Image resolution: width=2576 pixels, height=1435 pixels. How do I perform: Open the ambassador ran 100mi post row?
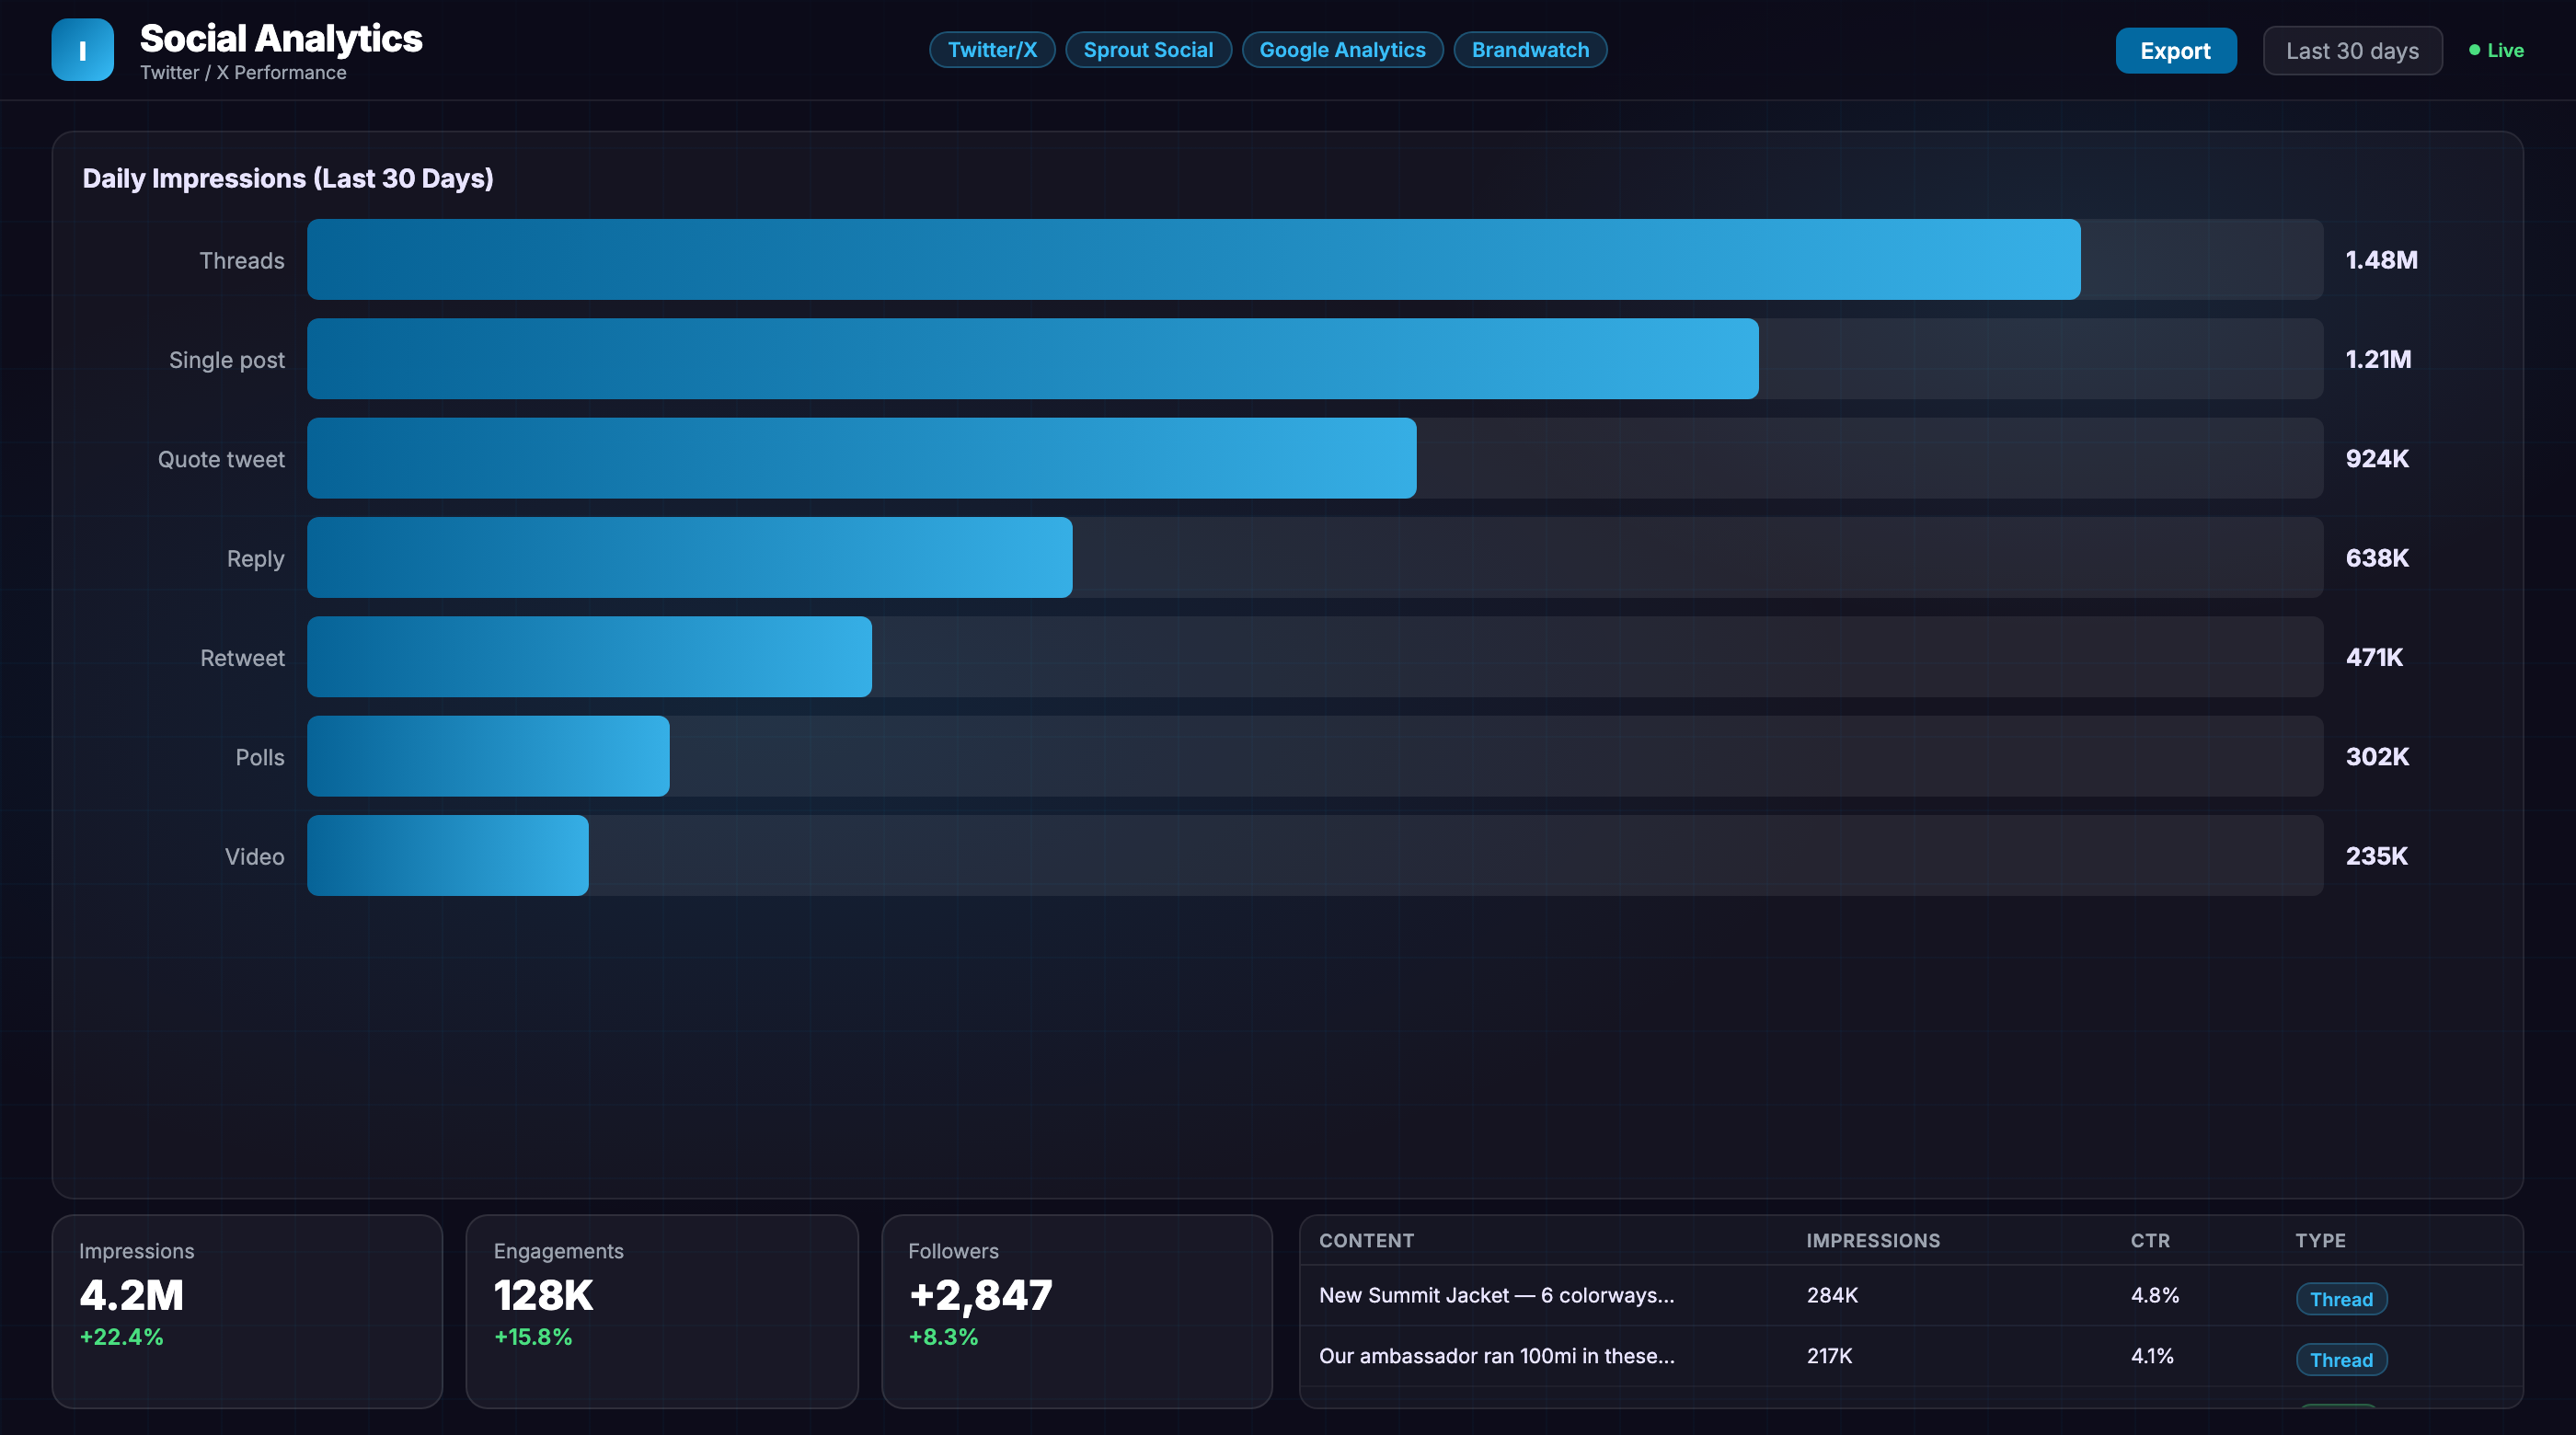1911,1356
